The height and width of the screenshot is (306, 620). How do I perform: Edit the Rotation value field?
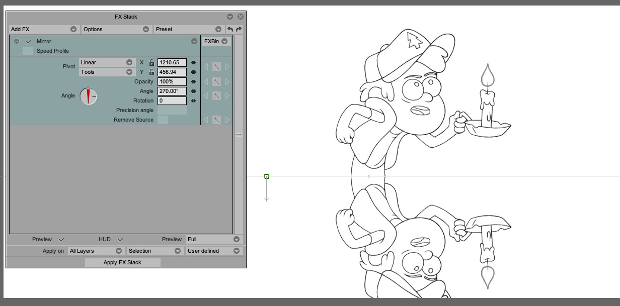172,100
